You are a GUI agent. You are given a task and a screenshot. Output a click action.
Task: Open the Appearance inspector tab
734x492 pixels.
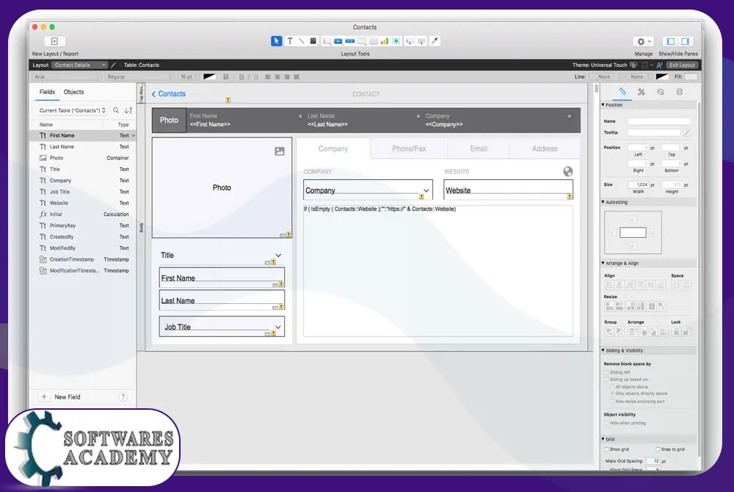[660, 92]
